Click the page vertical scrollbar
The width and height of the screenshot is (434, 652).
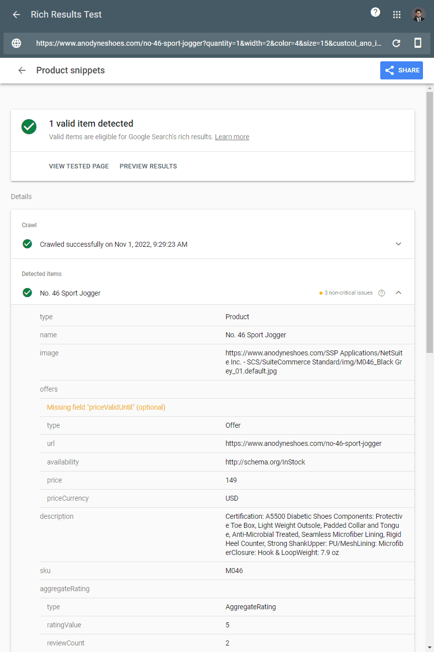coord(429,222)
